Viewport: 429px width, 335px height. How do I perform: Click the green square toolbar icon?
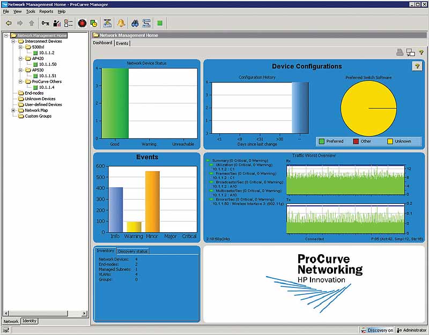[160, 23]
